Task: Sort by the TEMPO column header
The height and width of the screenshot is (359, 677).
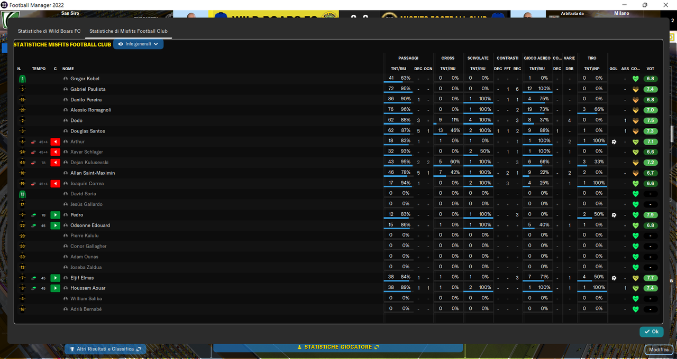Action: pos(39,69)
